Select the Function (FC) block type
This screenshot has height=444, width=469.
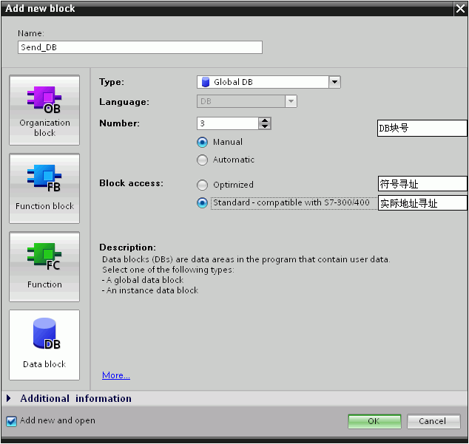point(44,267)
